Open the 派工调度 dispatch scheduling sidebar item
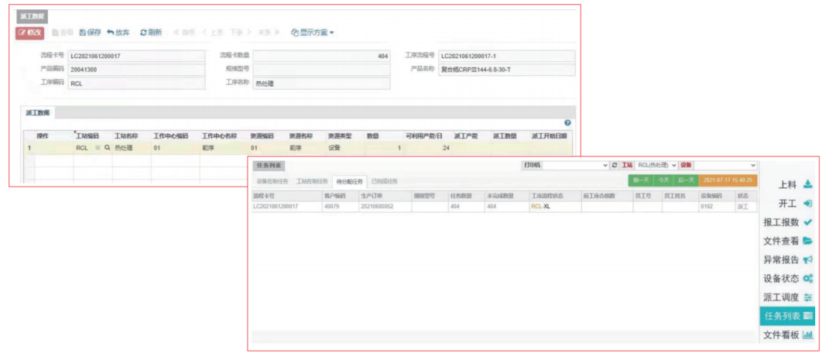 click(x=788, y=297)
